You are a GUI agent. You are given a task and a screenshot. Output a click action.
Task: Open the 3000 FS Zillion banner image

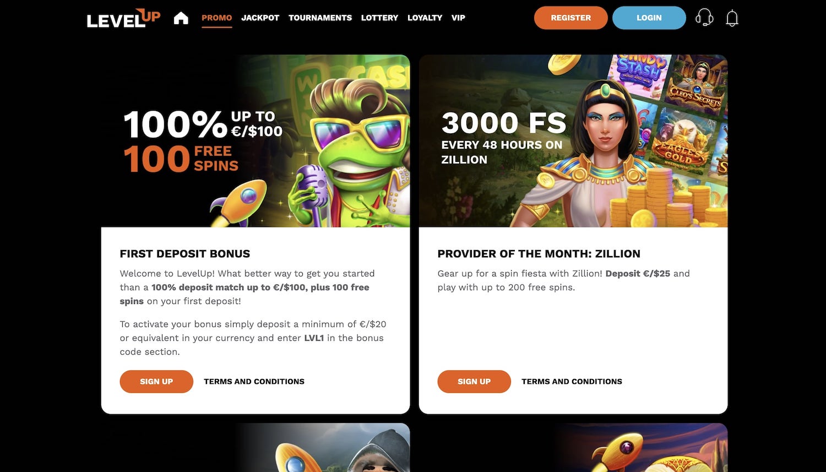coord(573,141)
